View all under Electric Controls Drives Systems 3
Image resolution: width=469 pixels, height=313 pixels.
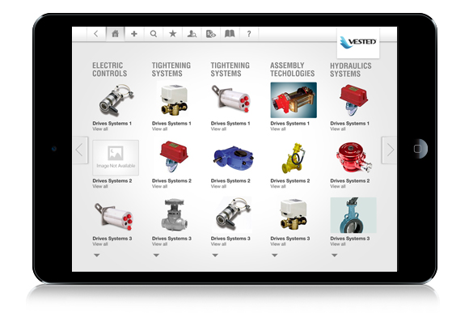click(100, 244)
